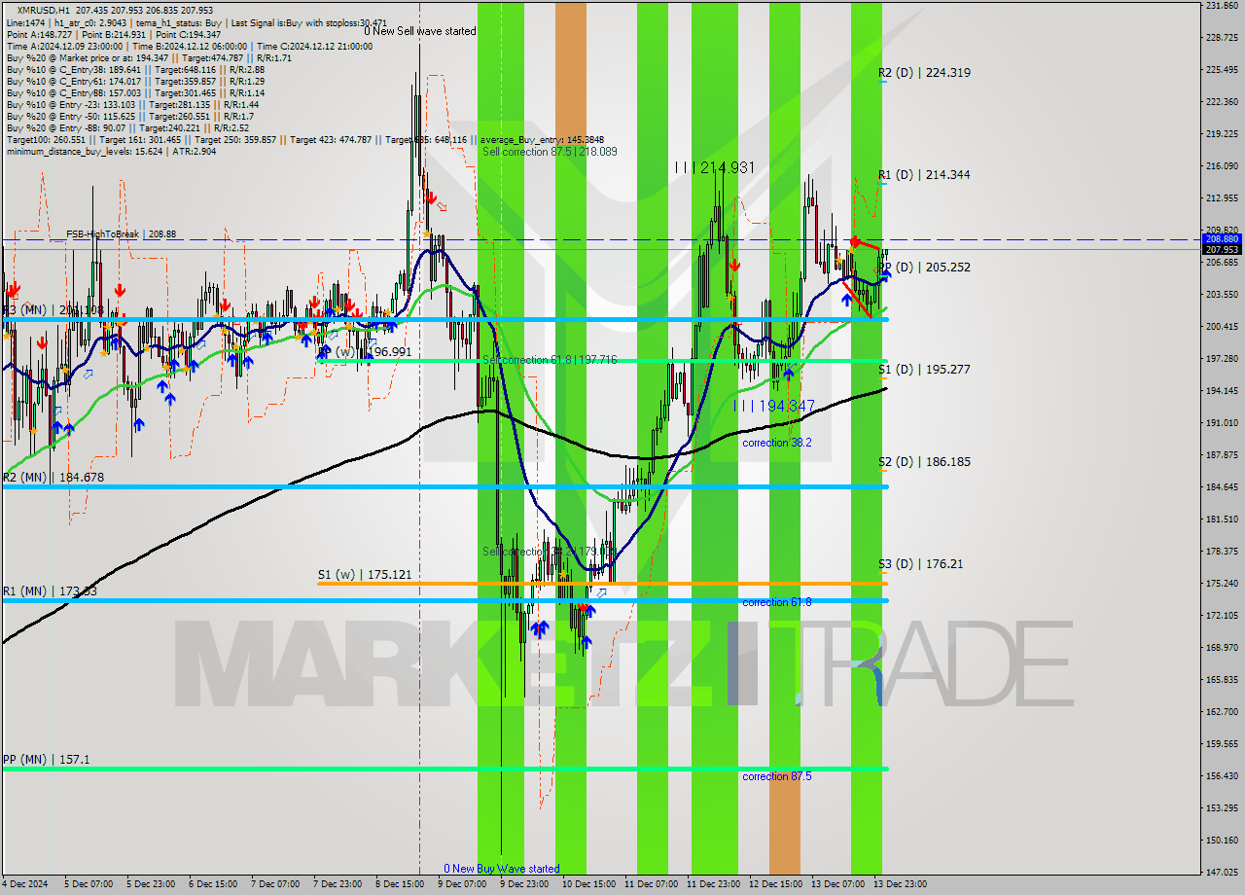Select the PP (D) | 205.252 label
This screenshot has height=895, width=1245.
[924, 268]
